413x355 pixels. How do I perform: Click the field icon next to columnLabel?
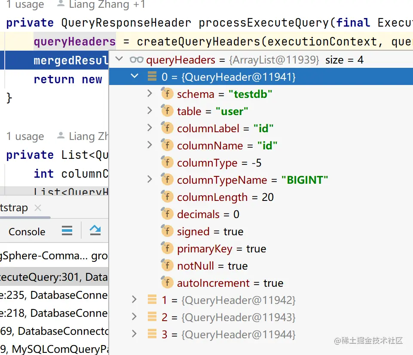167,128
